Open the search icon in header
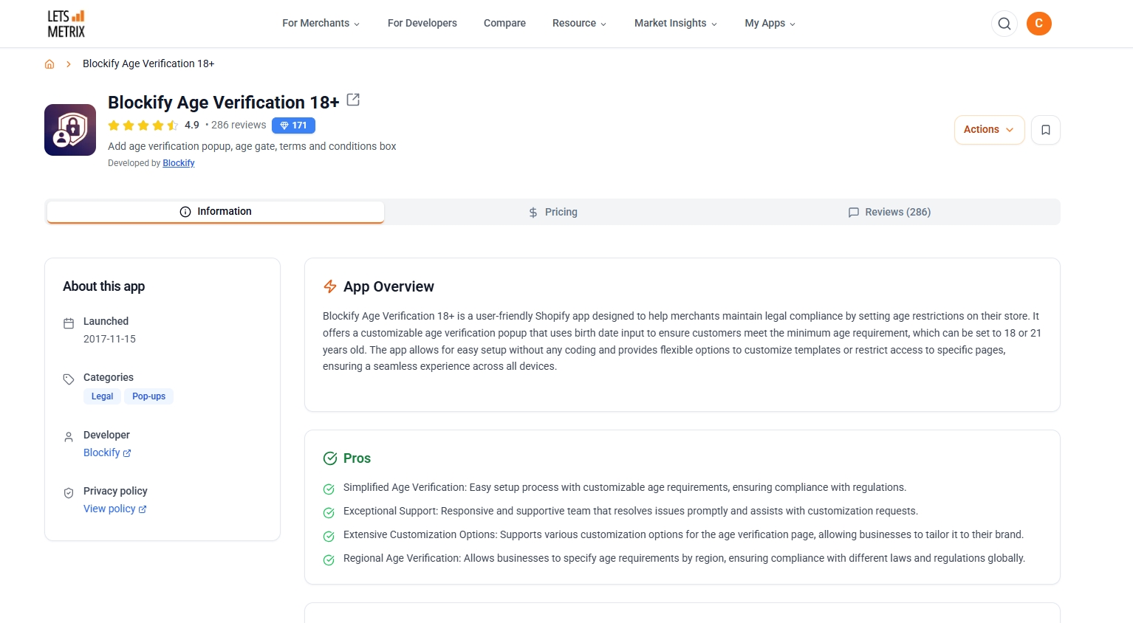This screenshot has height=623, width=1133. click(x=1004, y=24)
